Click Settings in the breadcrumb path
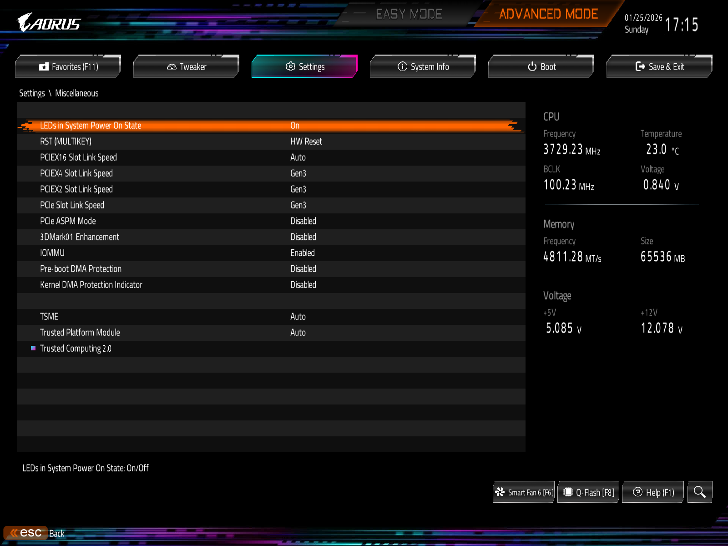The image size is (728, 546). click(x=32, y=93)
